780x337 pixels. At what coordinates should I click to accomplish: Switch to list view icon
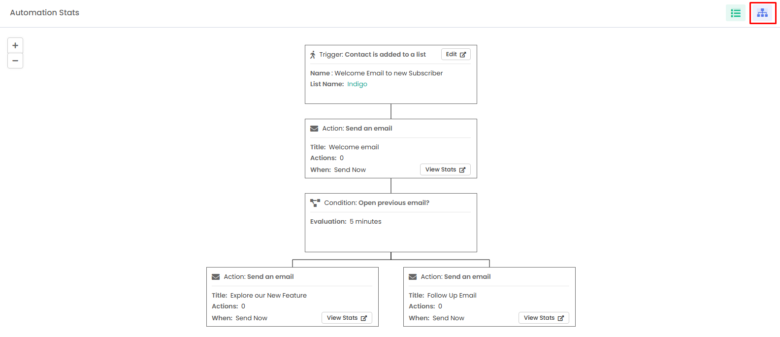tap(736, 13)
